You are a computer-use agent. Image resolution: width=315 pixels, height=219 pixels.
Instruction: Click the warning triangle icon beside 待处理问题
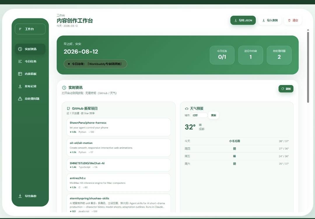point(20,99)
